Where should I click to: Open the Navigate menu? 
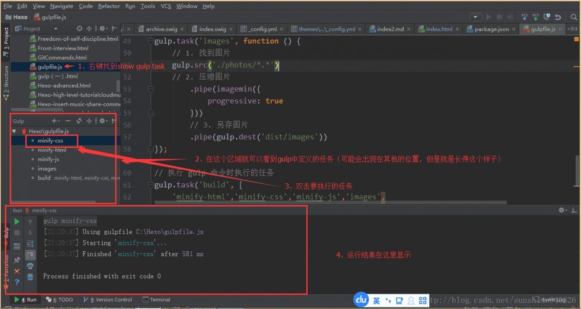pyautogui.click(x=62, y=6)
